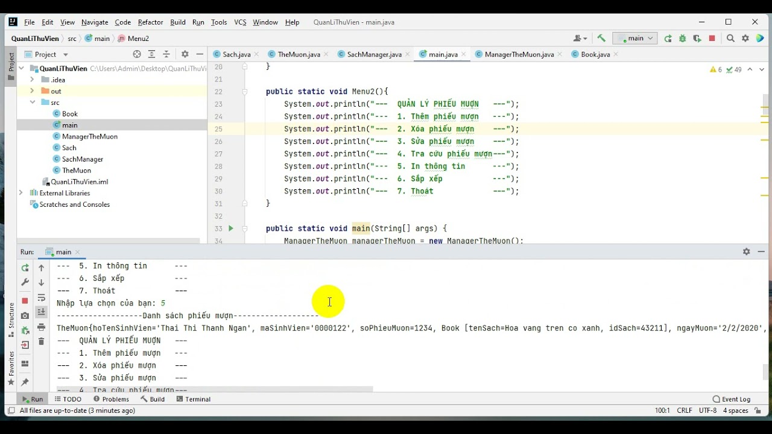Open the main run configuration dropdown
Viewport: 772px width, 434px height.
point(635,38)
